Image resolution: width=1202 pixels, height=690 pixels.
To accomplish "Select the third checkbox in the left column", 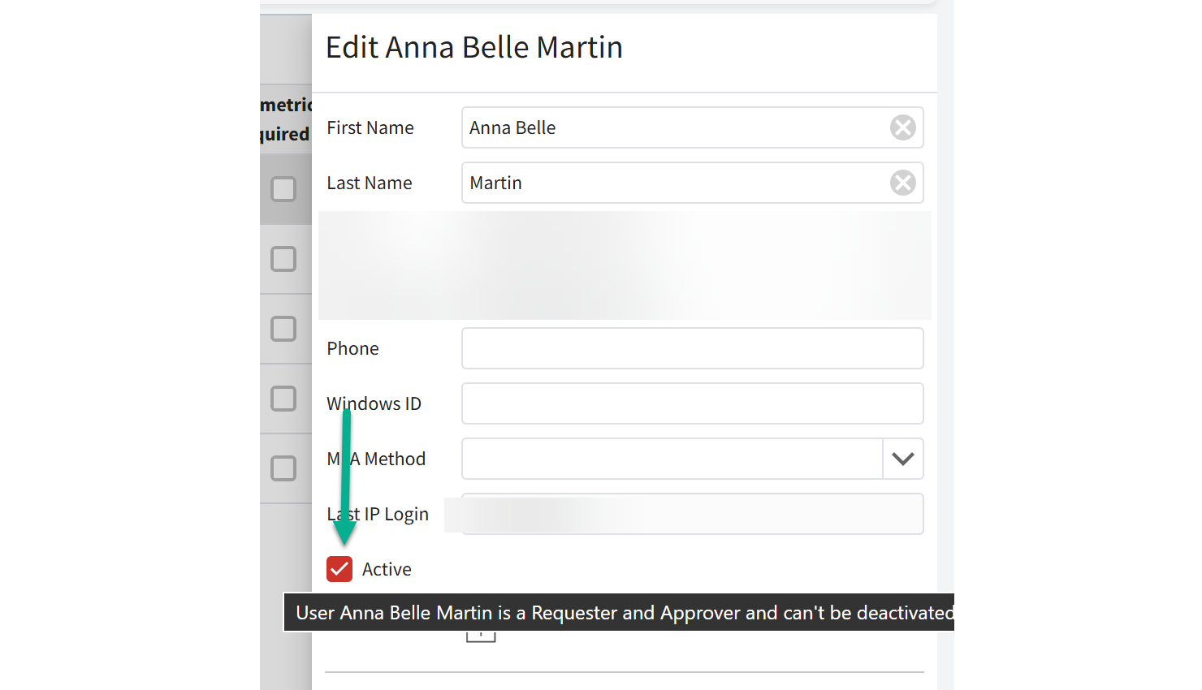I will click(283, 329).
